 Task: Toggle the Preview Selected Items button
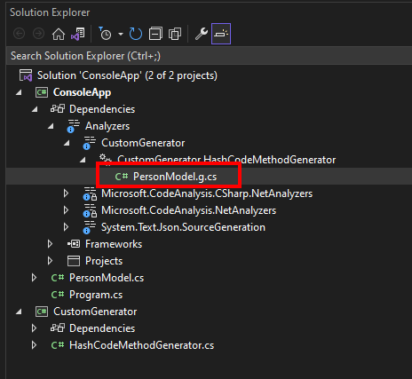click(x=221, y=34)
